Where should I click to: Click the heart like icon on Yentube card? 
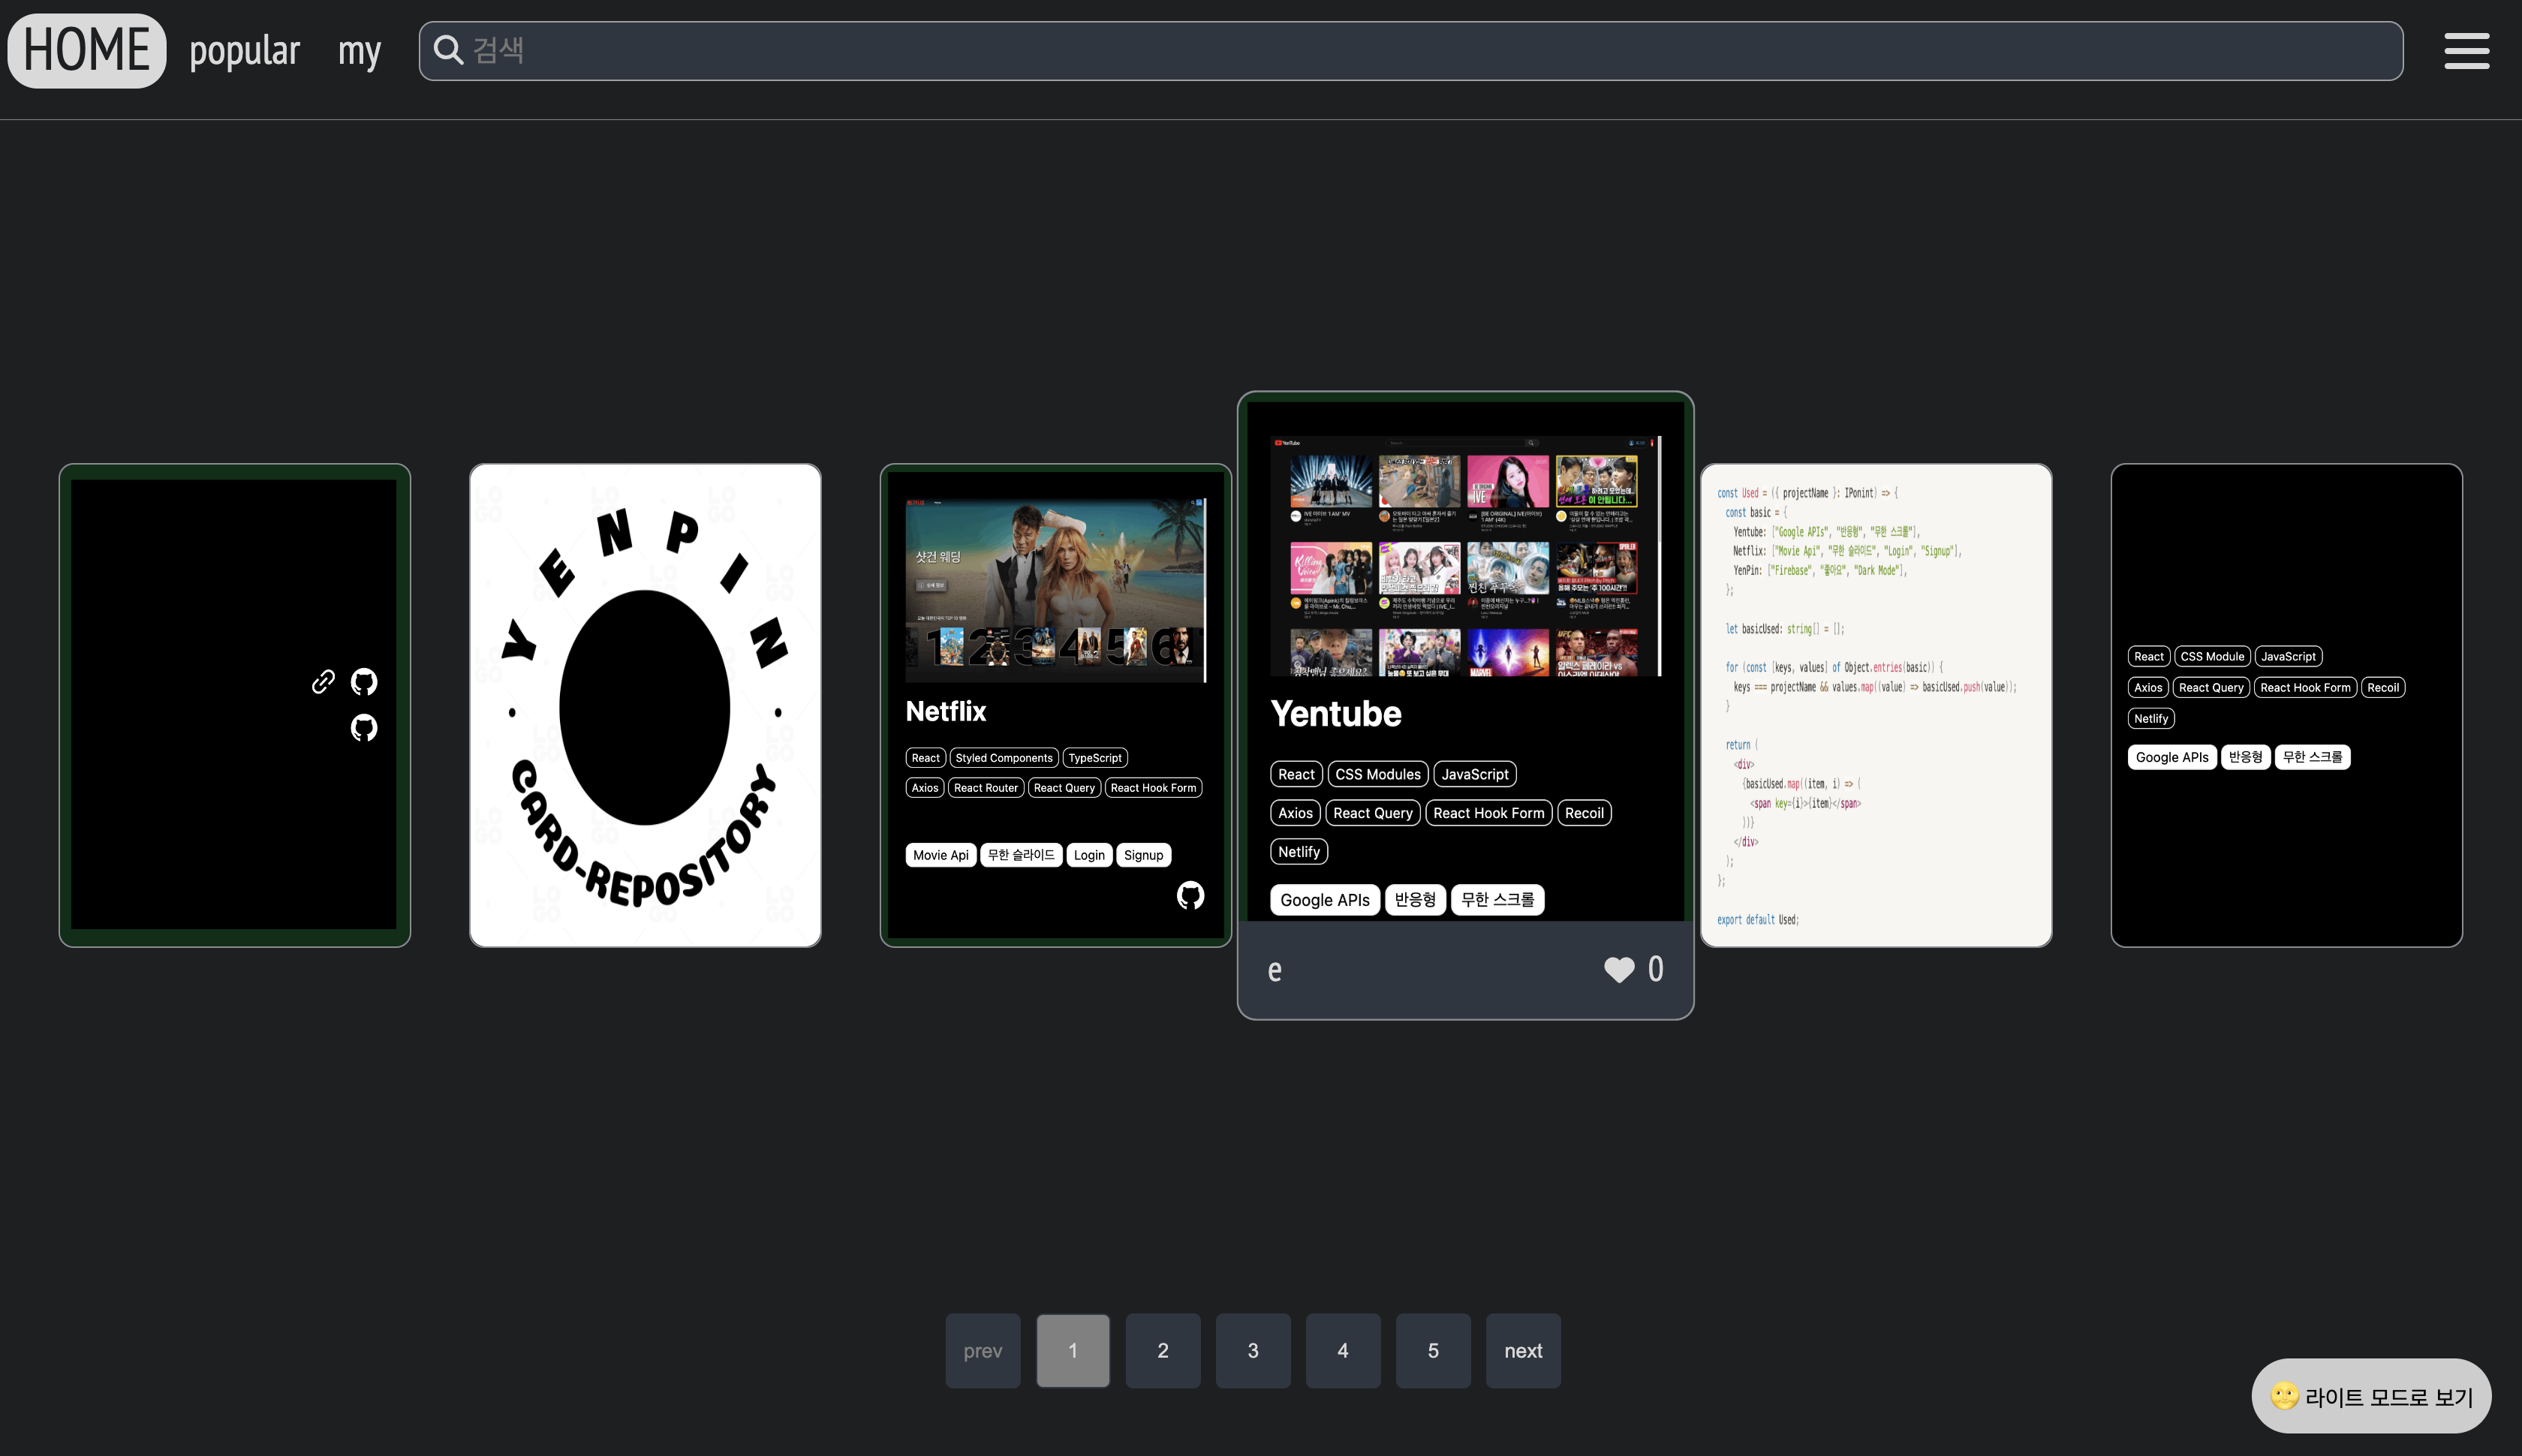tap(1619, 969)
